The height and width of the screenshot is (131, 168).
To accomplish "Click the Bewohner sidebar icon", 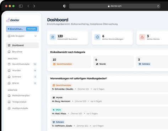I will coord(9,52).
